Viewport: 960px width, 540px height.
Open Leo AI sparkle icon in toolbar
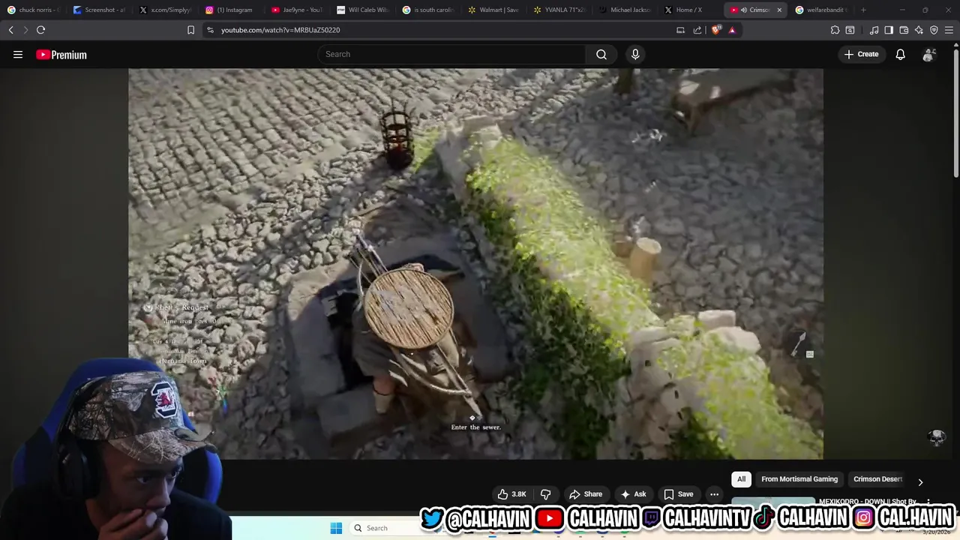tap(919, 30)
